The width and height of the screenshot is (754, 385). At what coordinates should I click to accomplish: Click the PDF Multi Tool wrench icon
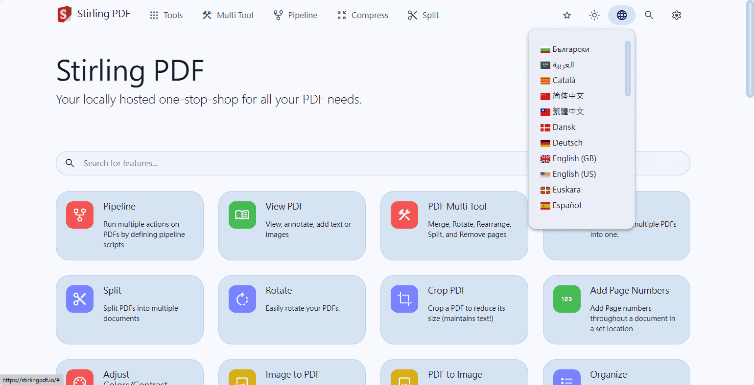404,215
